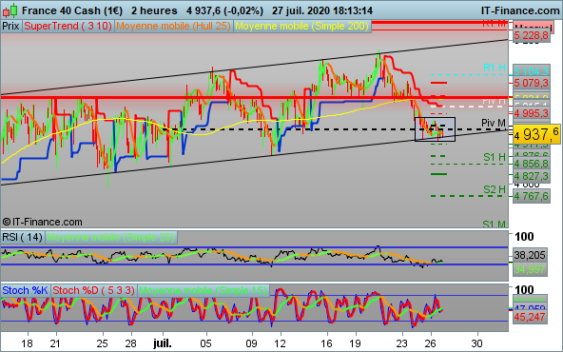Click the candlestick chart icon beside France 40 Cash
563x352 pixels.
pyautogui.click(x=10, y=10)
